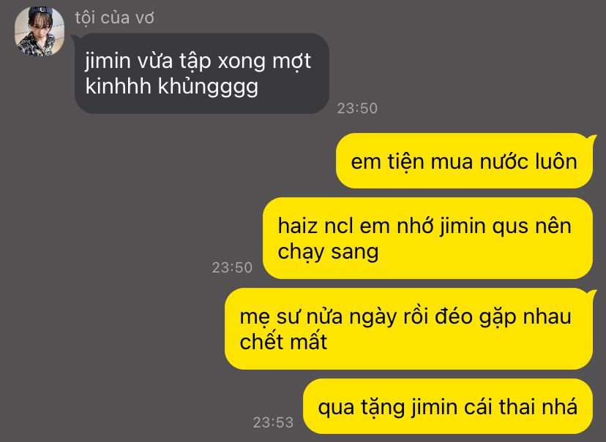Viewport: 606px width, 442px height.
Task: Click the 23:50 timestamp left of yellow bubble
Action: pos(232,267)
